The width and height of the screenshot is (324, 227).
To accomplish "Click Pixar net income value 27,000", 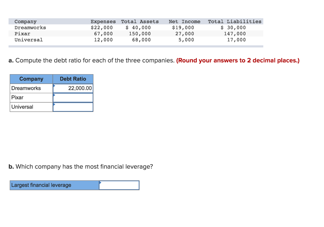I will 185,34.
